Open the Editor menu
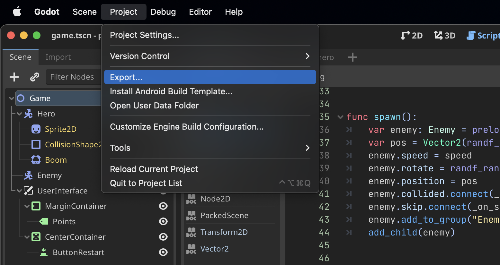 (200, 12)
